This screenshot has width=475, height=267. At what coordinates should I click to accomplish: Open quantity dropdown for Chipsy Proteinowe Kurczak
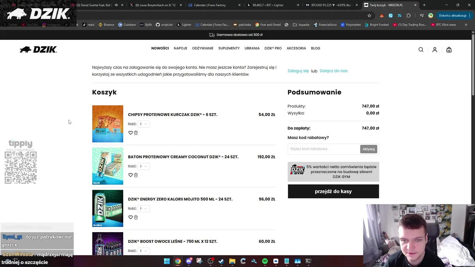(144, 124)
